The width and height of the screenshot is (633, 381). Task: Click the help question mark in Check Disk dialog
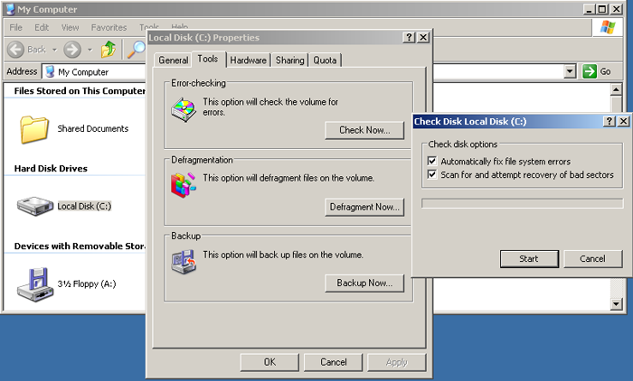[609, 121]
